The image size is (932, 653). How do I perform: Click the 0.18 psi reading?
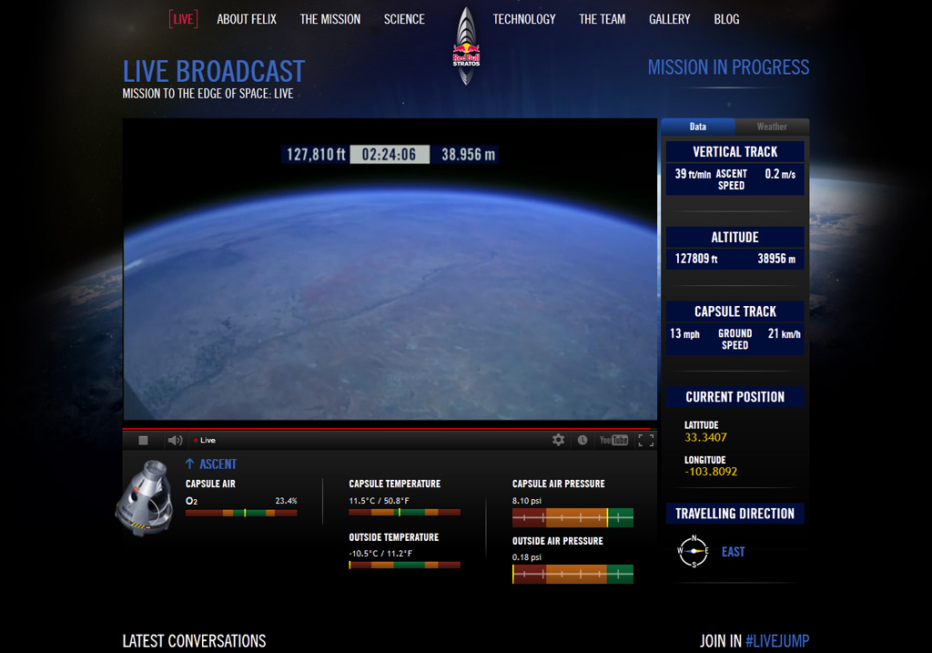[x=527, y=557]
